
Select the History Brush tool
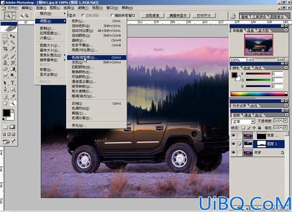(x=12, y=62)
